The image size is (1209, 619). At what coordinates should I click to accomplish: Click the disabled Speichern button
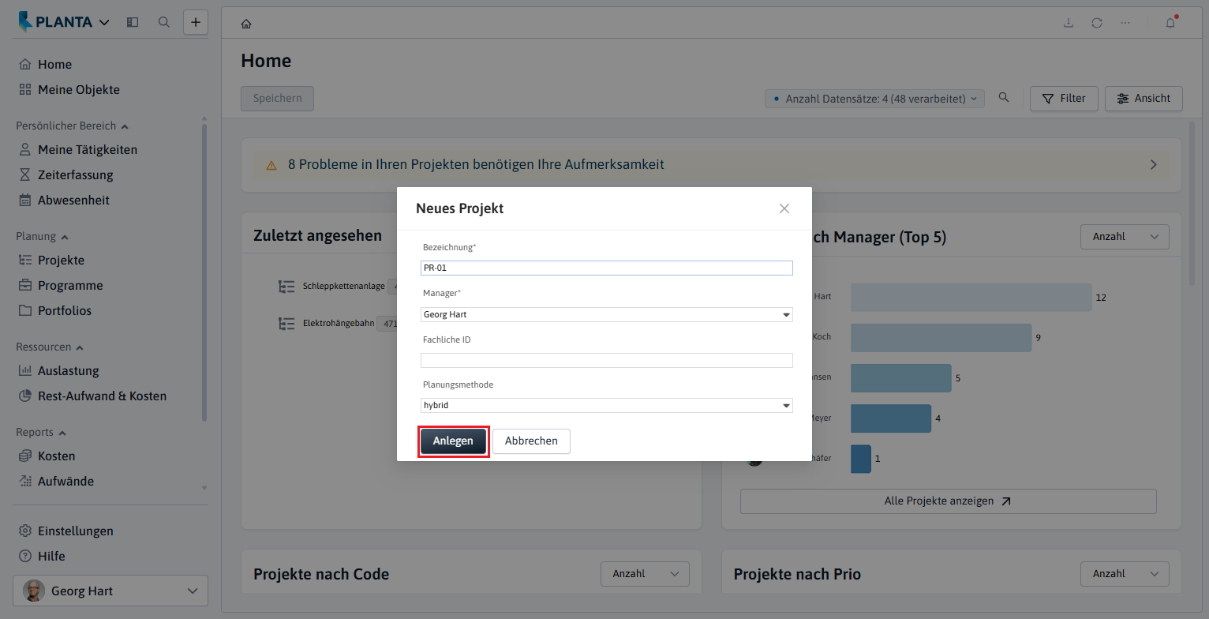[277, 99]
